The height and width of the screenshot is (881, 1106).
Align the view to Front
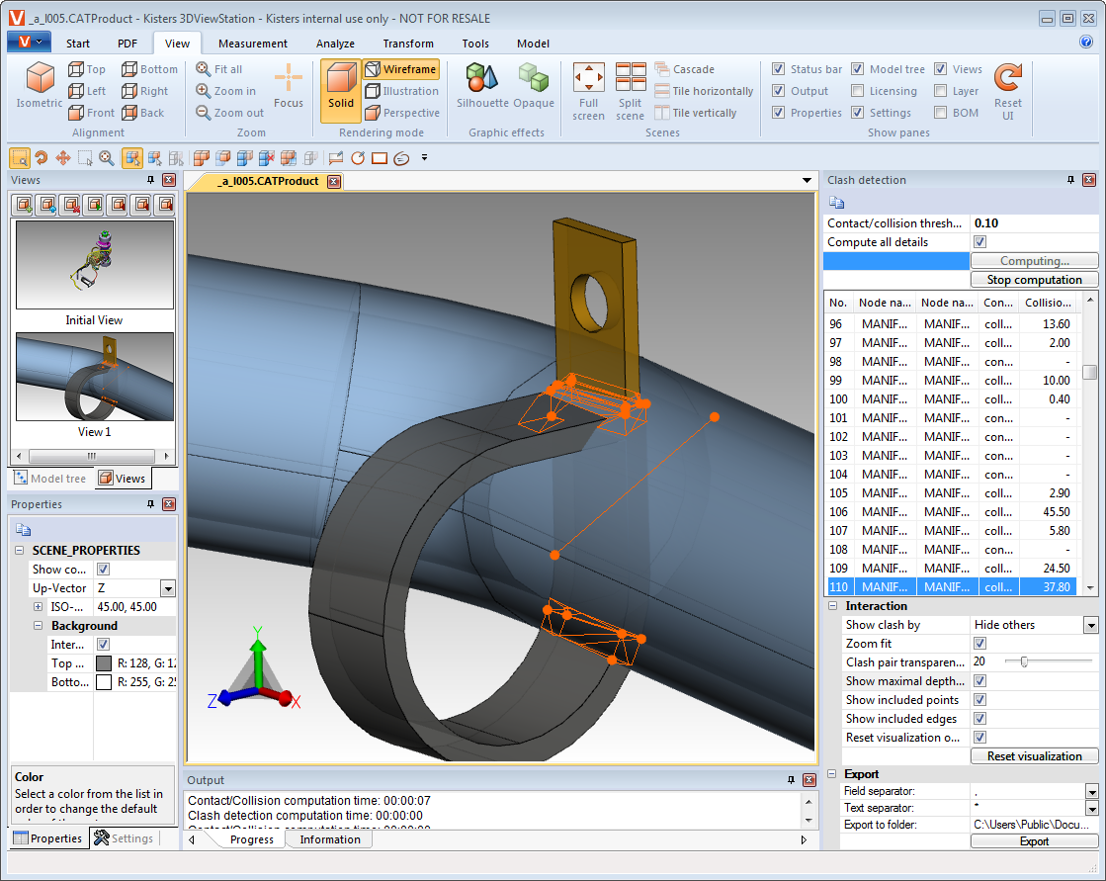(x=91, y=113)
